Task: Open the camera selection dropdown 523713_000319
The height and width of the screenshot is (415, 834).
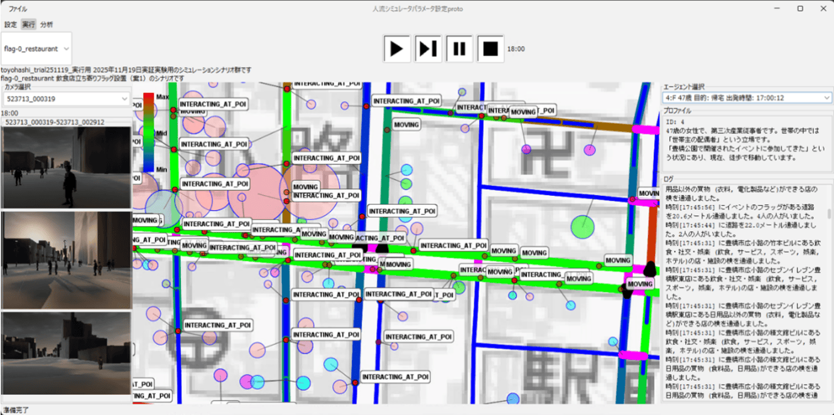Action: (x=66, y=99)
